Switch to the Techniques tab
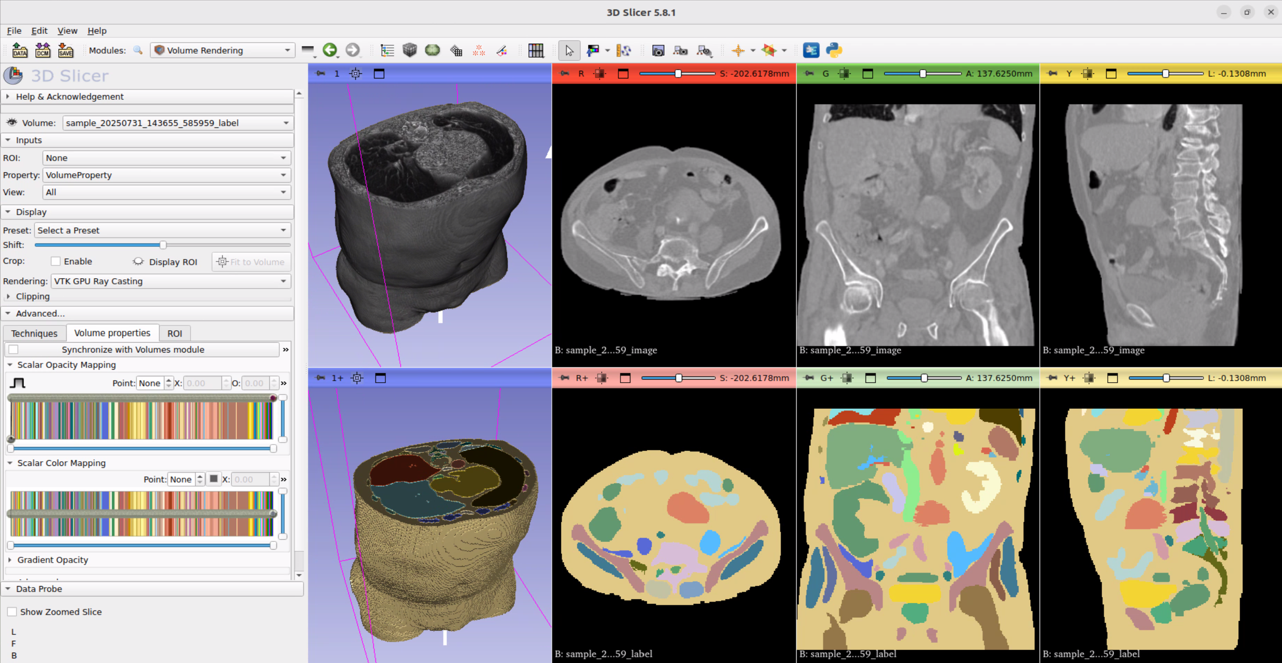Viewport: 1282px width, 663px height. (x=34, y=333)
